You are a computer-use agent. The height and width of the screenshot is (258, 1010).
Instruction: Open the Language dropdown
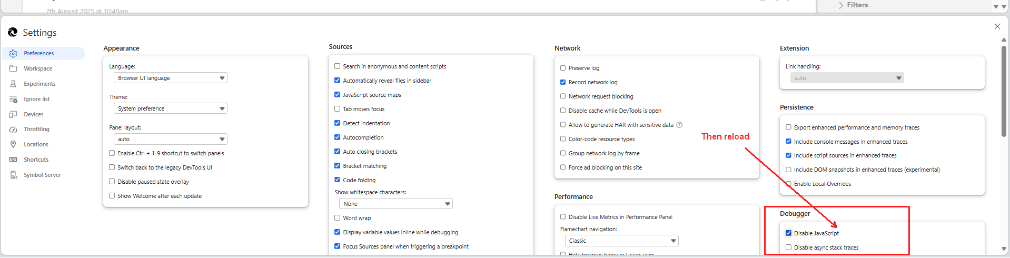170,78
